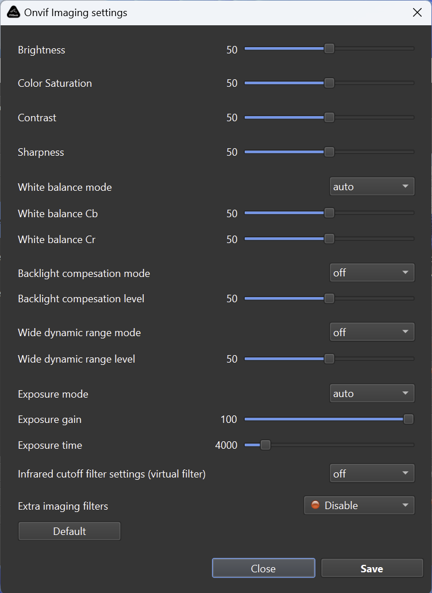The image size is (432, 593).
Task: Click the Save button
Action: tap(372, 568)
